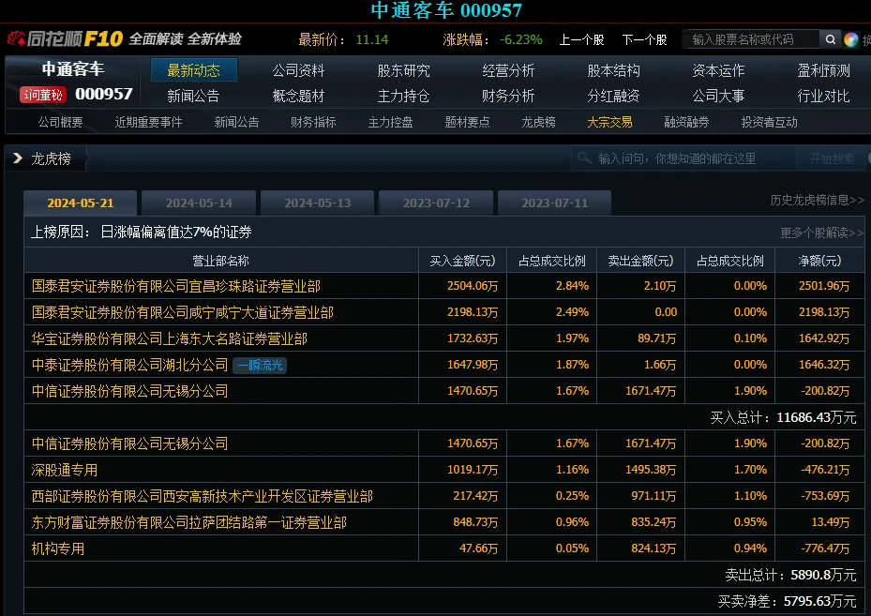Click the stock name or code input field
This screenshot has height=616, width=871.
[x=752, y=39]
